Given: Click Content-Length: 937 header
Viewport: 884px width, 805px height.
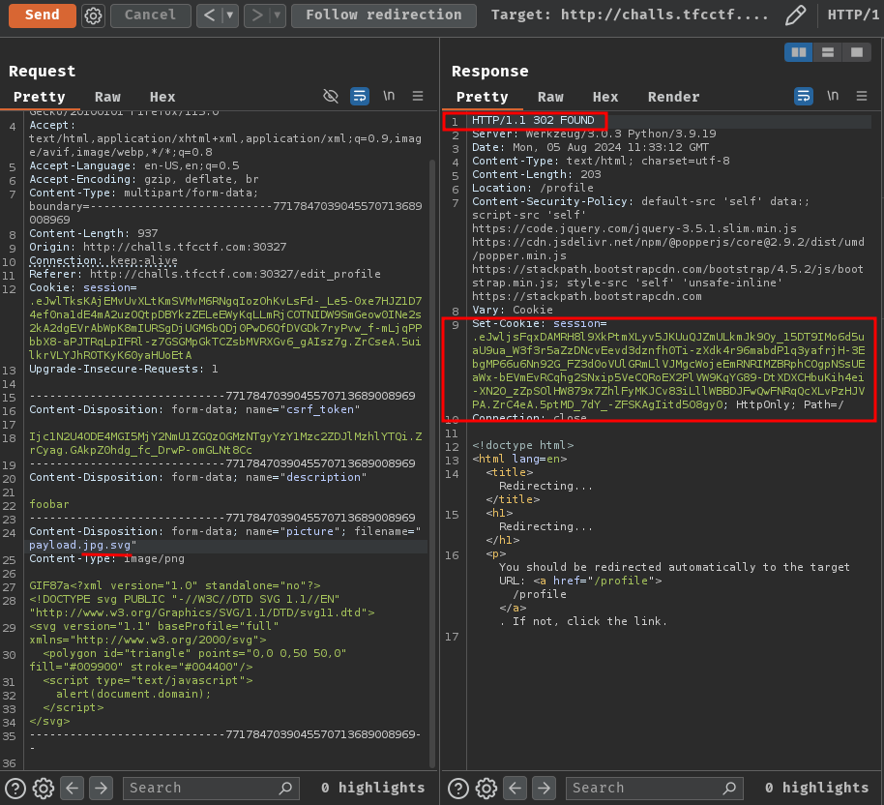Looking at the screenshot, I should (x=94, y=233).
